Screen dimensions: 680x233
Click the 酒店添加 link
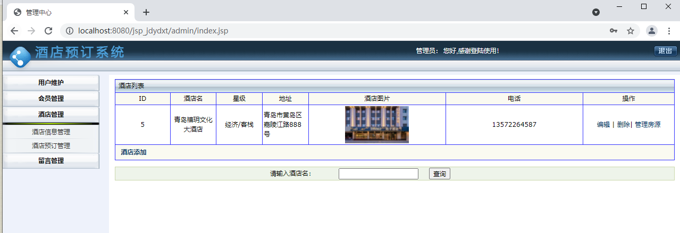pyautogui.click(x=133, y=152)
